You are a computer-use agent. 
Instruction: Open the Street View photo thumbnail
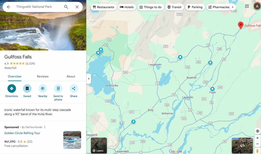[x=242, y=146]
